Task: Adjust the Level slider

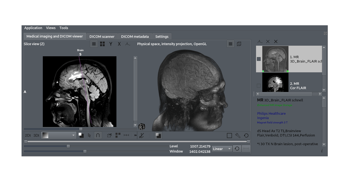Action: [x=68, y=146]
